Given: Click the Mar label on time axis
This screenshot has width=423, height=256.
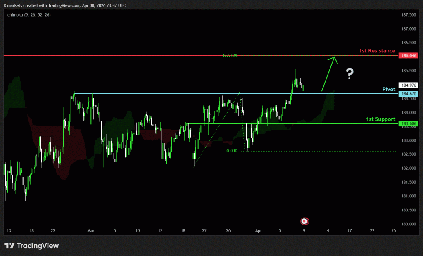Looking at the screenshot, I should pos(91,231).
